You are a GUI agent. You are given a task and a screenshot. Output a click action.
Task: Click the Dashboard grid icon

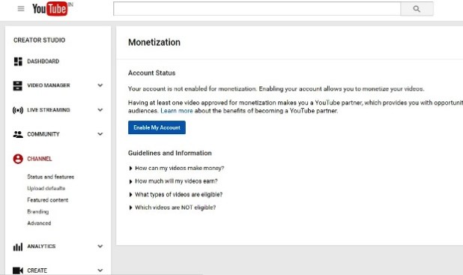[x=18, y=61]
